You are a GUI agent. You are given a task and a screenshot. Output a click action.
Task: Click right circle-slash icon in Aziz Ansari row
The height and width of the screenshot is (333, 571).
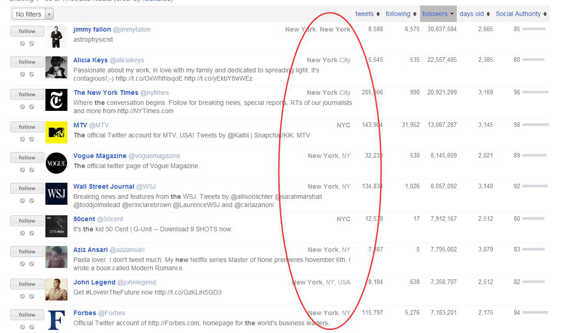tap(32, 264)
